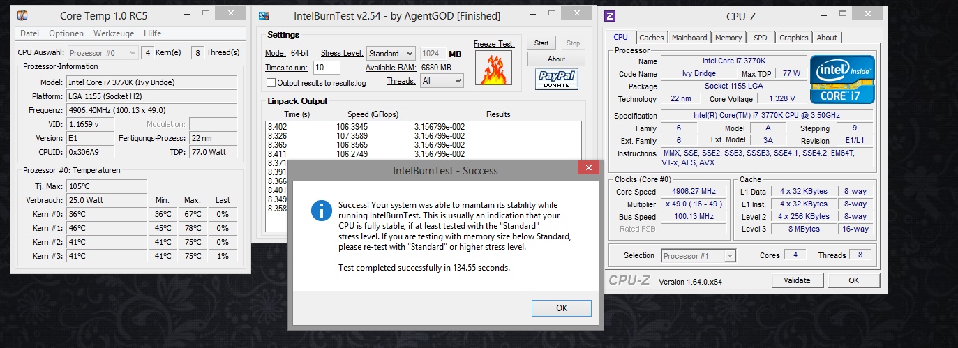Switch to the About tab in CPU-Z
This screenshot has width=958, height=348.
[x=827, y=38]
